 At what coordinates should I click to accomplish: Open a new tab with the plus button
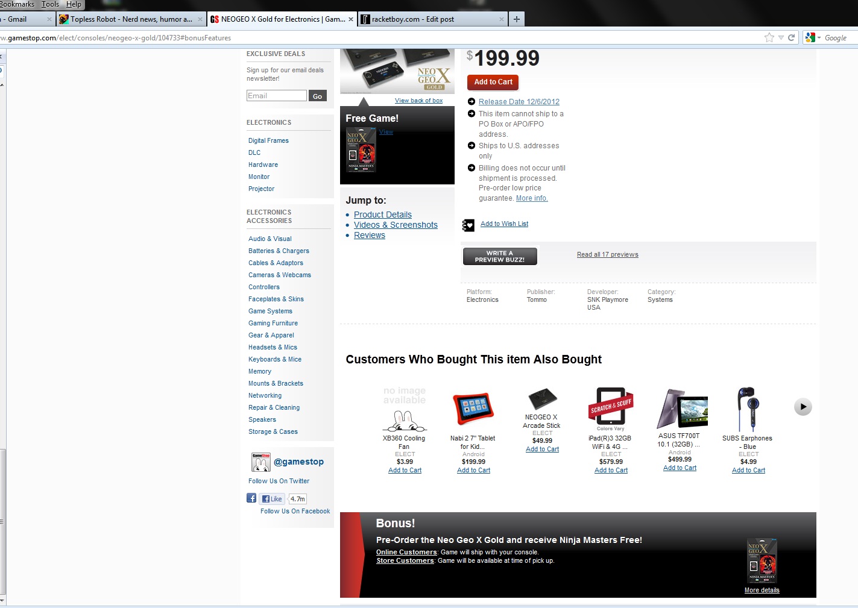point(517,19)
